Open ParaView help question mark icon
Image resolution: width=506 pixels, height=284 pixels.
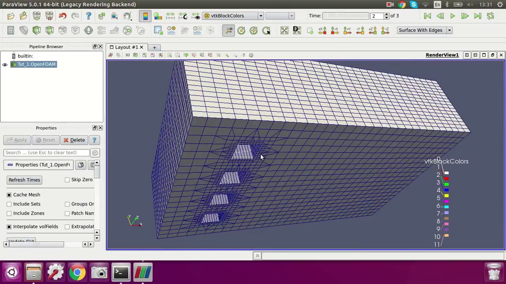click(89, 16)
